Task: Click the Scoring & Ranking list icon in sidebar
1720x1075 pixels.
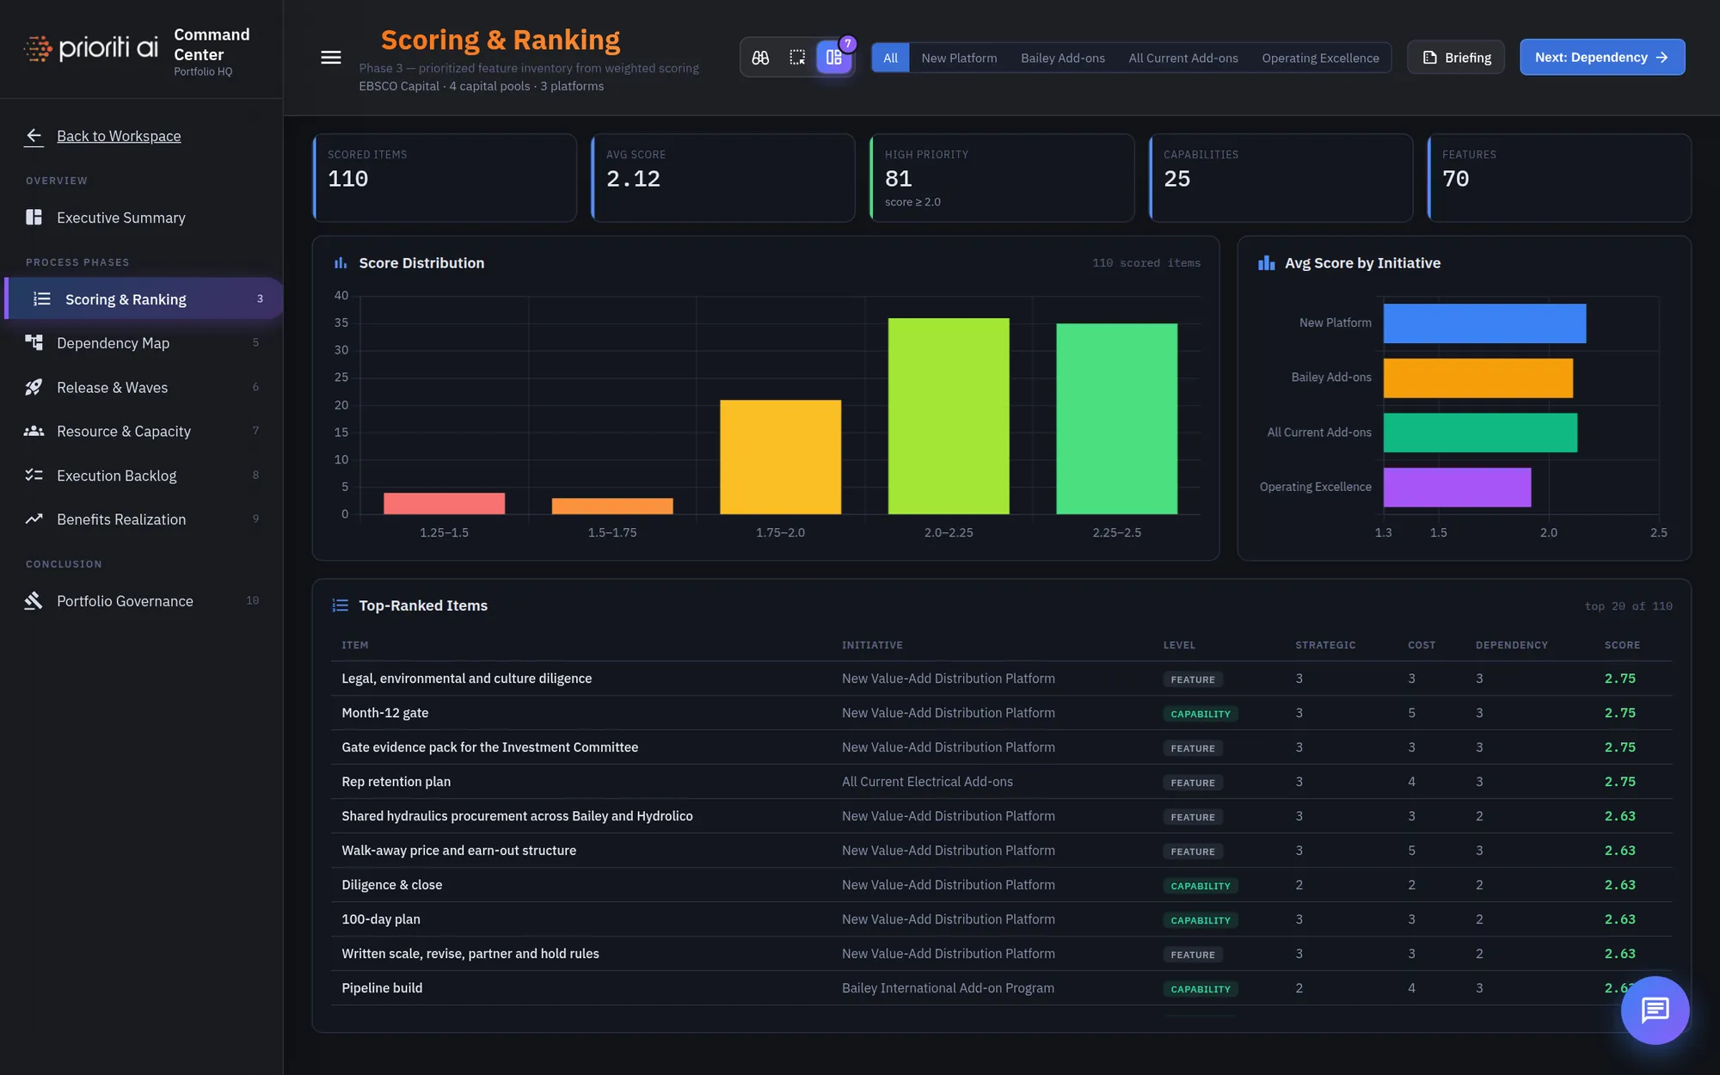Action: pos(42,298)
